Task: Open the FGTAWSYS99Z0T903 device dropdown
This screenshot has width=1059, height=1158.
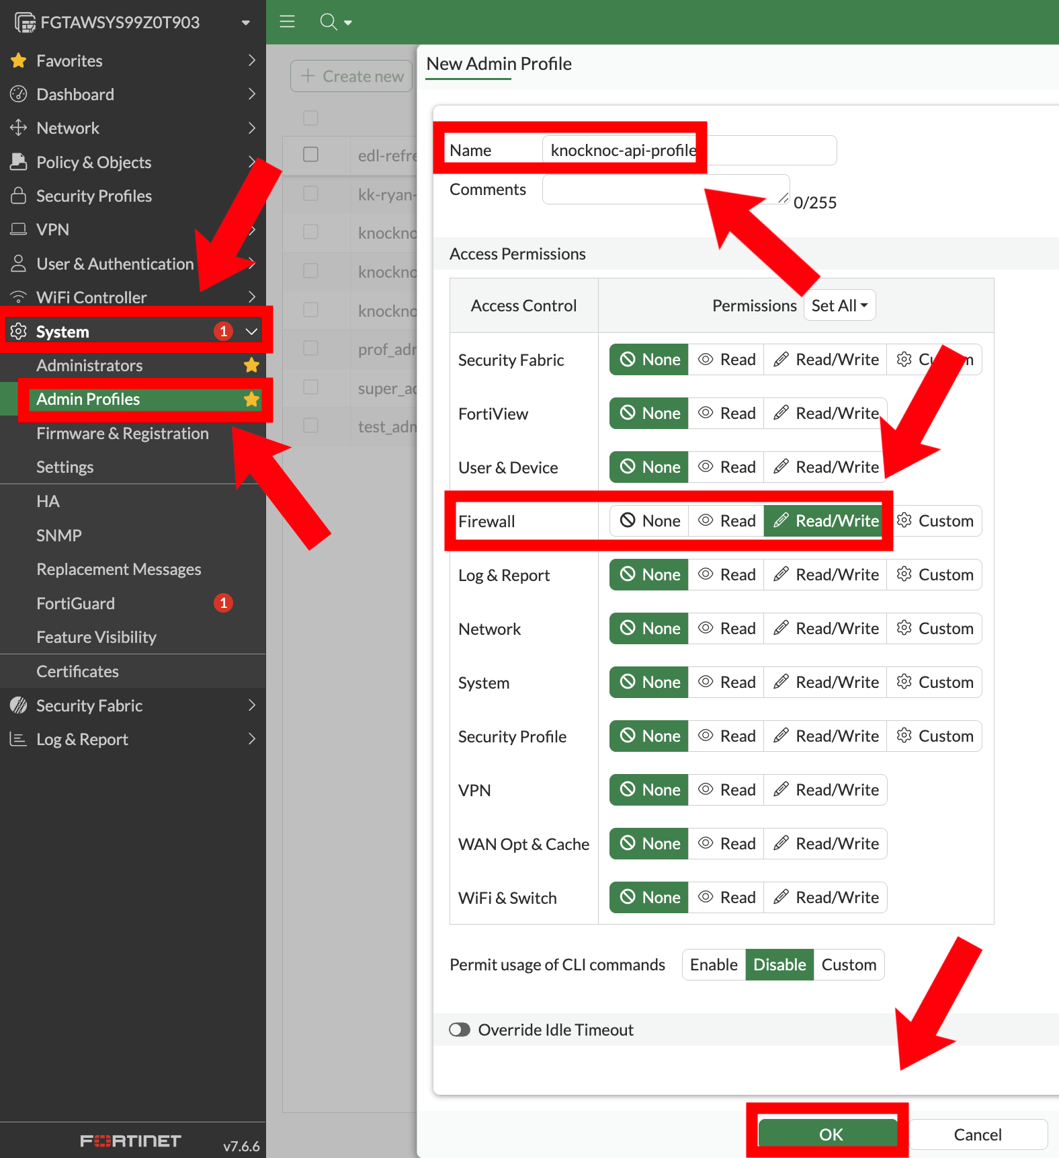Action: click(x=246, y=22)
